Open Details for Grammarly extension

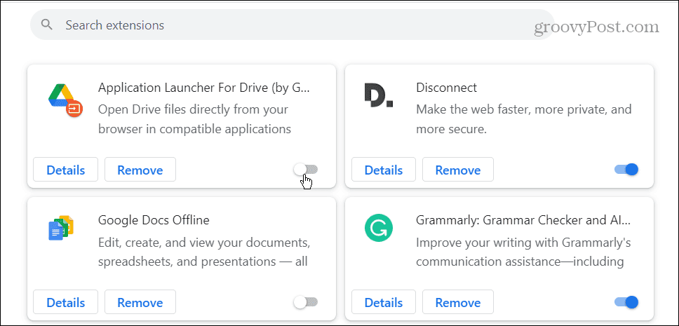384,302
